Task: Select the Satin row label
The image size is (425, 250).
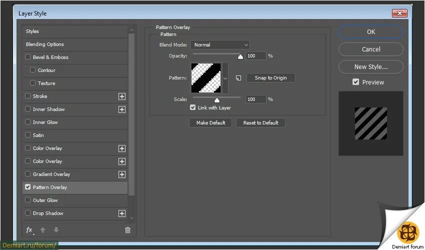Action: [x=38, y=135]
